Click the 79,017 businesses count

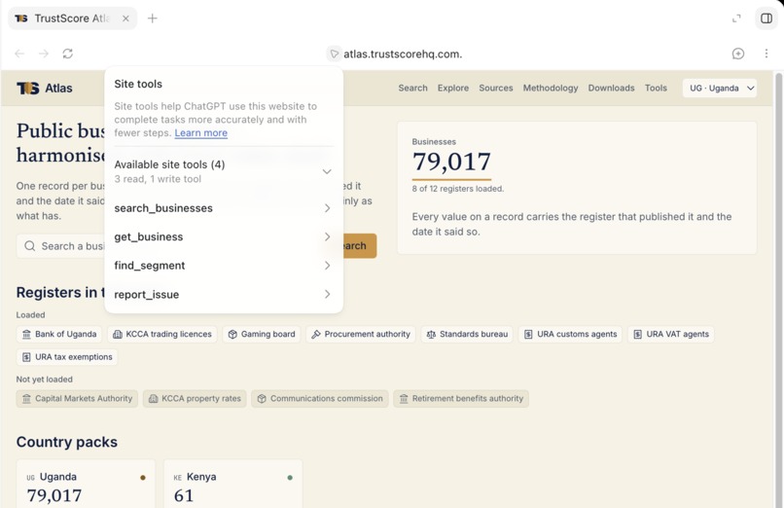tap(451, 162)
